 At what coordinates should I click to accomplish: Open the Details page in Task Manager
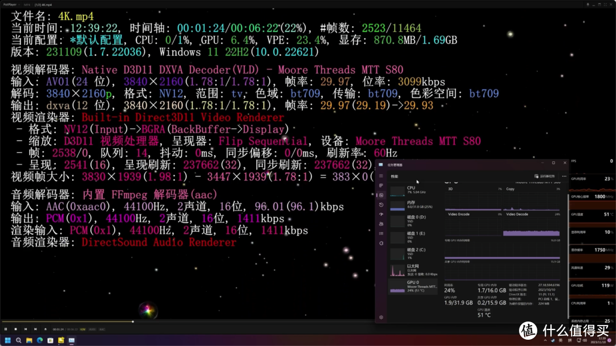point(381,233)
